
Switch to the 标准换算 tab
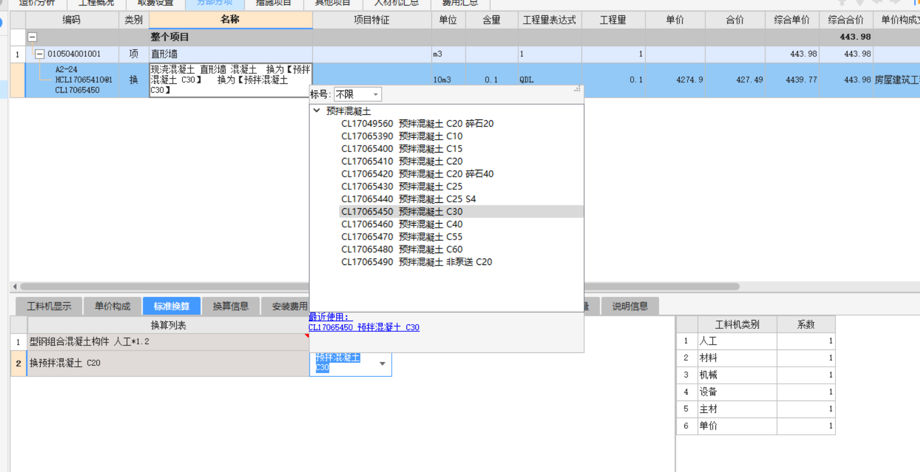tap(172, 306)
